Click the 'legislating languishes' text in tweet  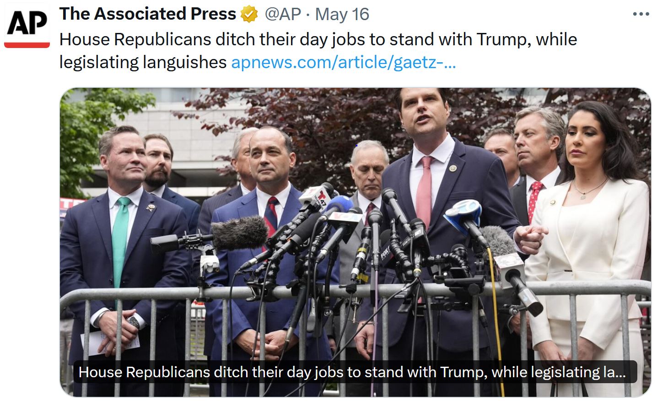point(143,62)
